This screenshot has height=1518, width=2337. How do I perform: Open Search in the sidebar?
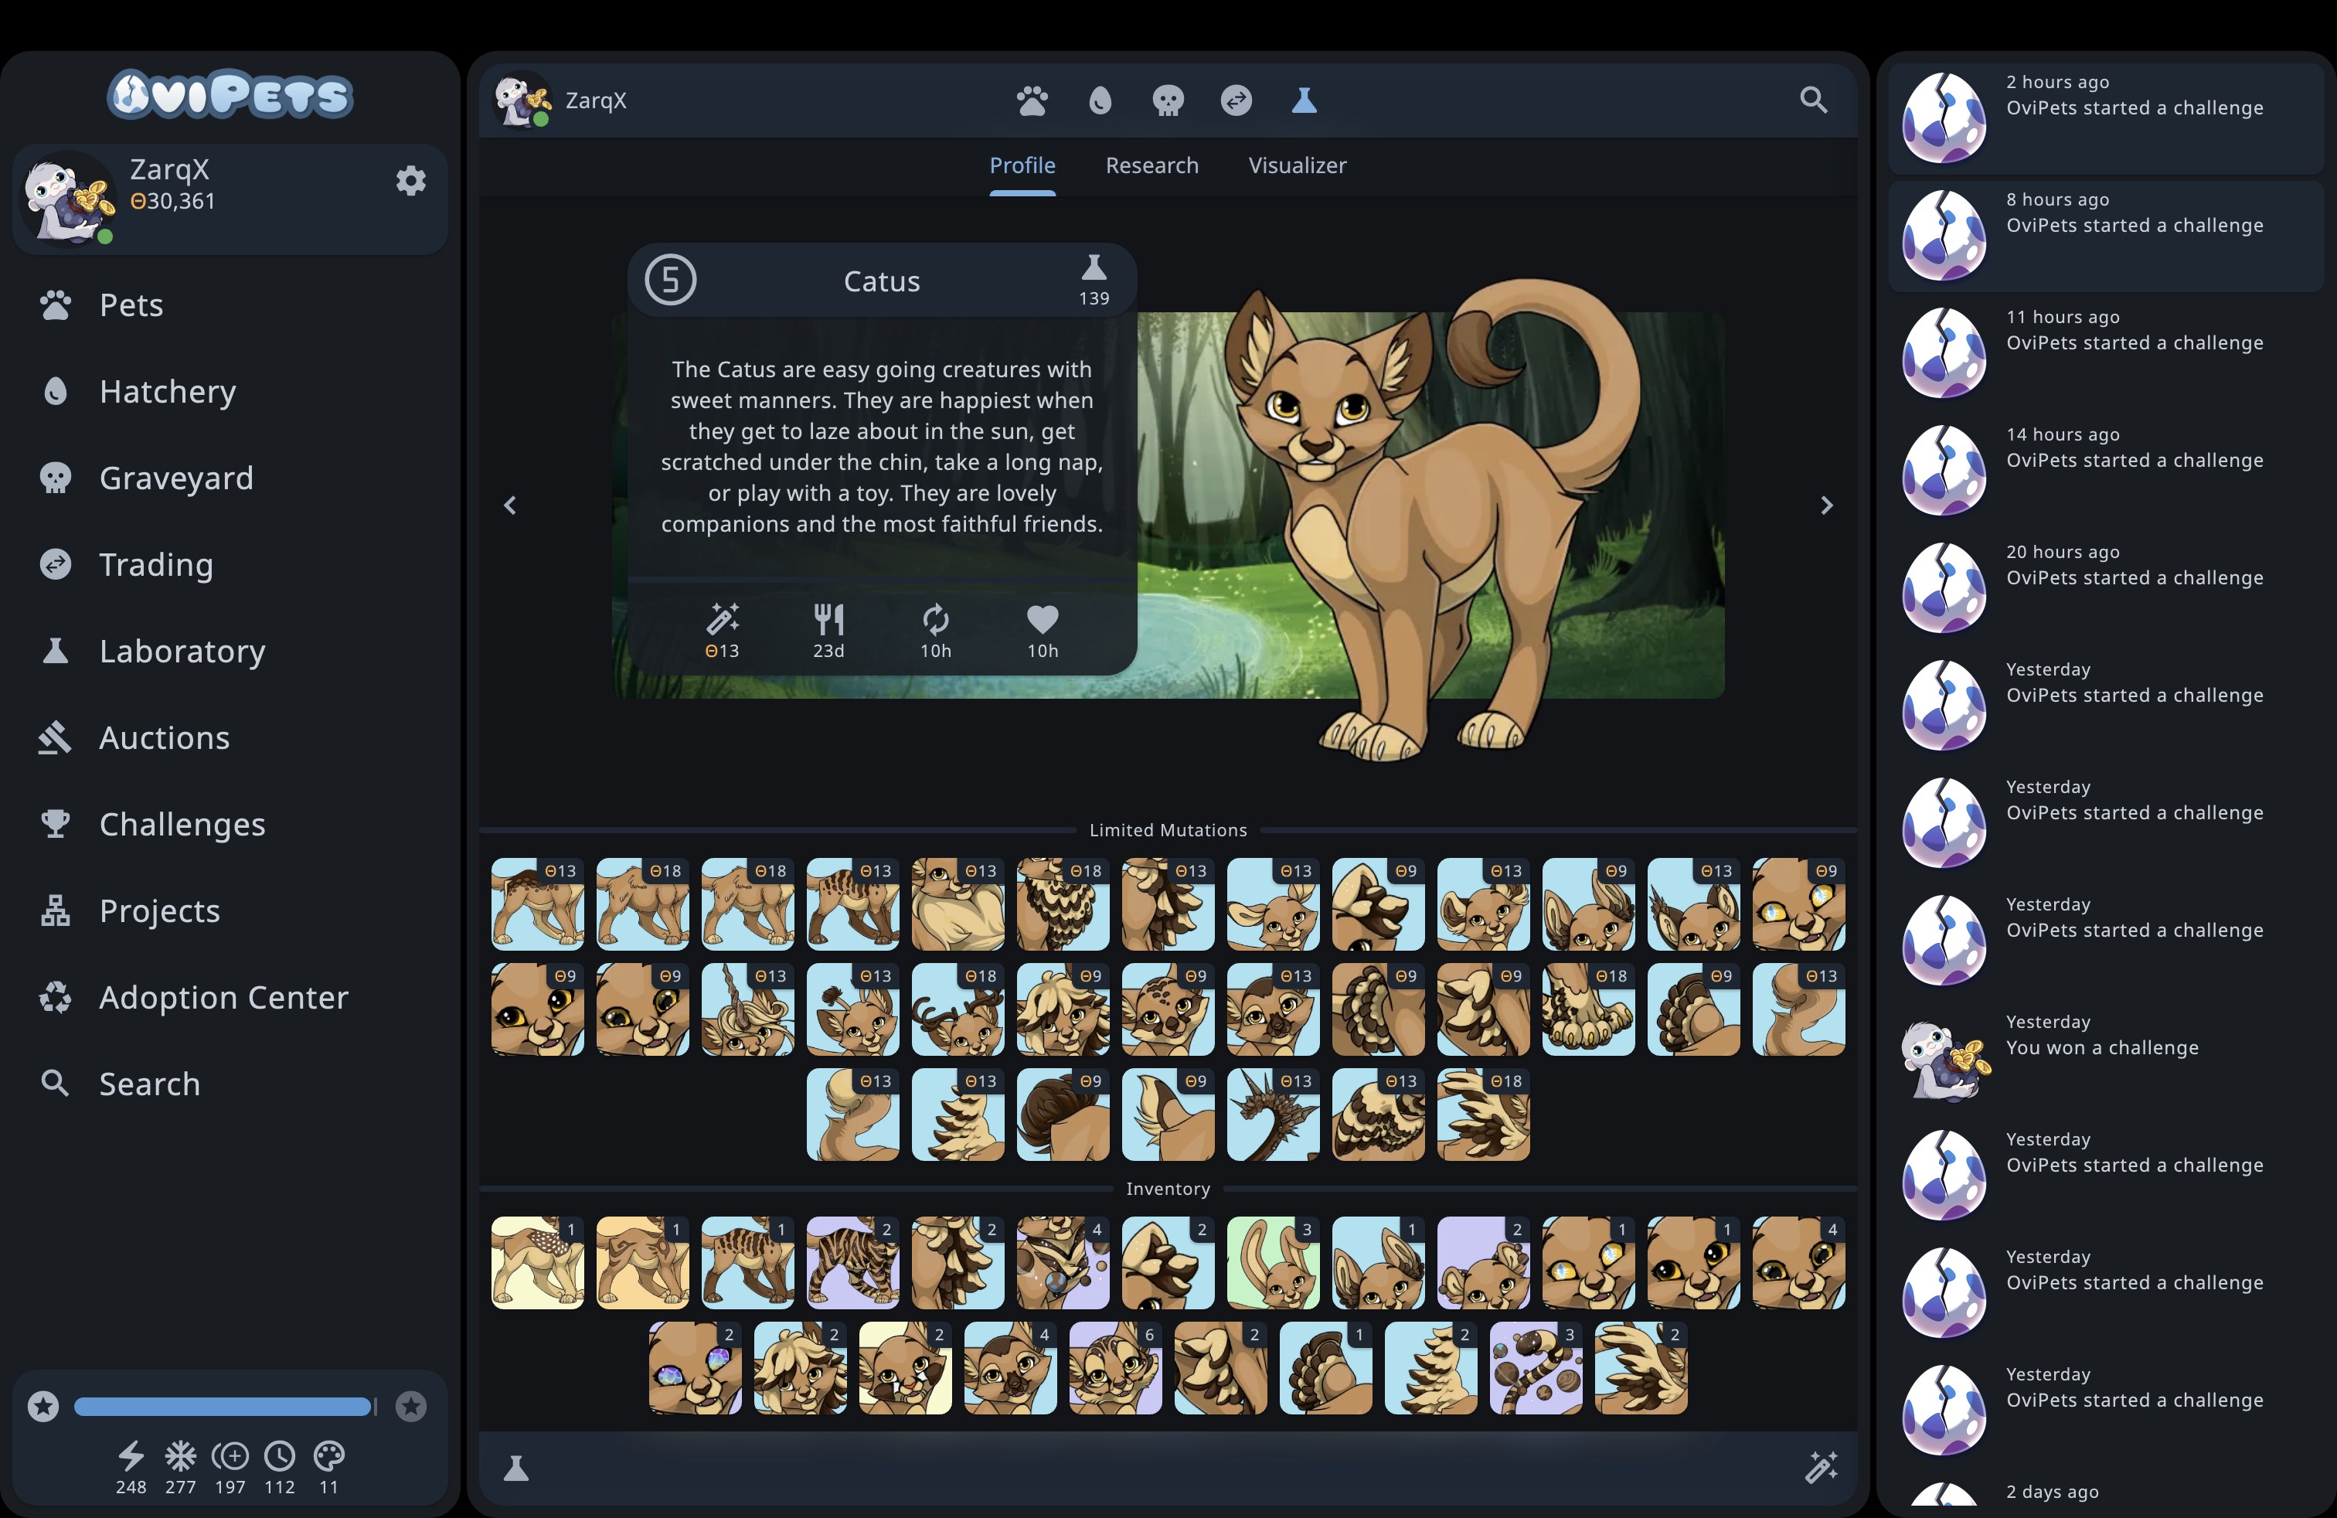click(231, 1084)
